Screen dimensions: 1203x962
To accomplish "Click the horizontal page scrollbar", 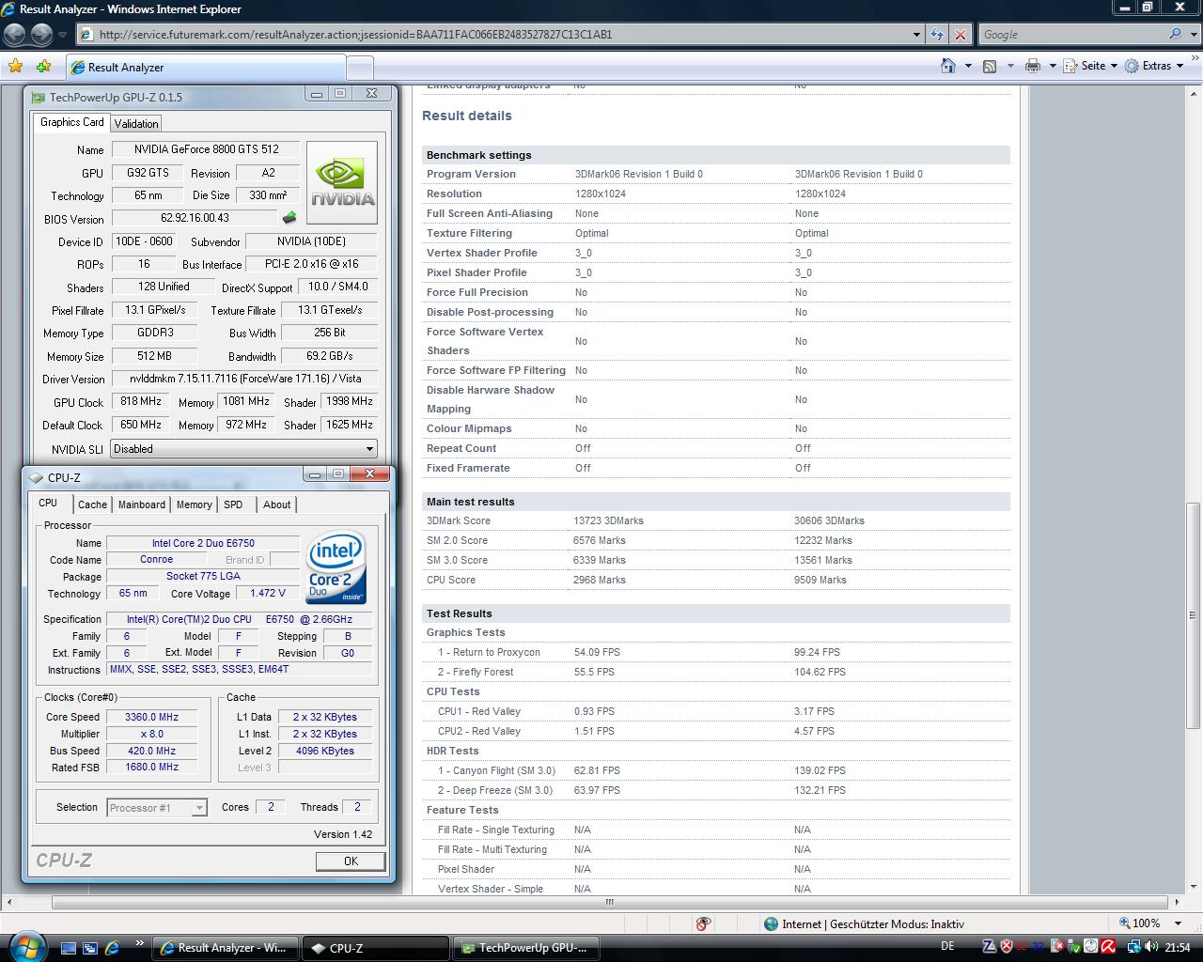I will click(x=609, y=902).
